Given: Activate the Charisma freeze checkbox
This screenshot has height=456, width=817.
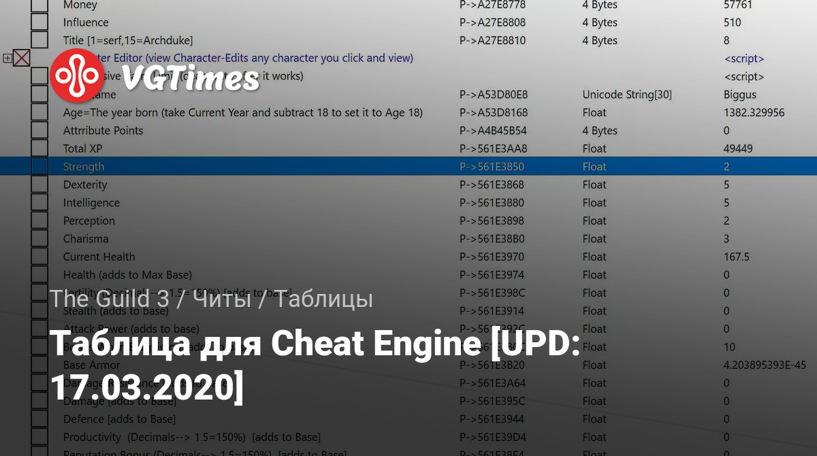Looking at the screenshot, I should [39, 239].
